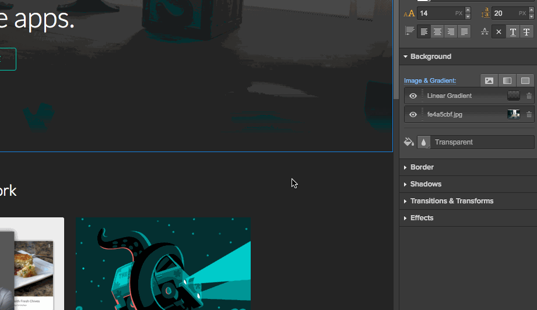The image size is (537, 310).
Task: Add a gradient background layer
Action: [x=507, y=80]
